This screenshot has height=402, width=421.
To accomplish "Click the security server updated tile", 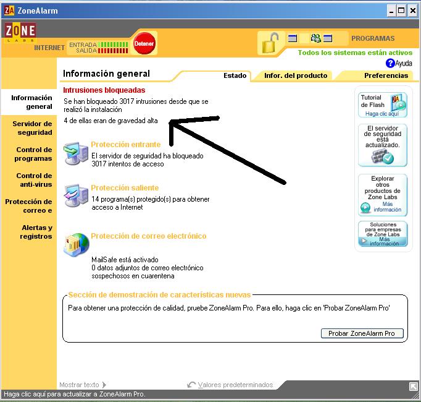I will (383, 145).
